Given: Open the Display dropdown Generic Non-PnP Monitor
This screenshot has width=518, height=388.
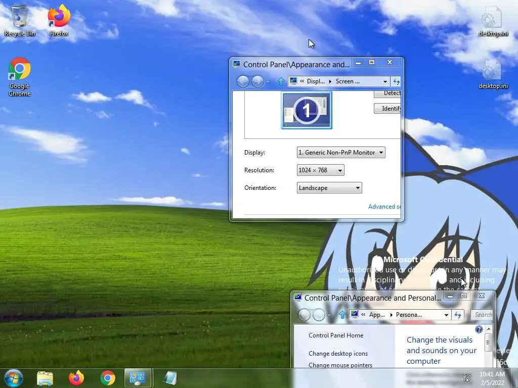Looking at the screenshot, I should (x=341, y=153).
